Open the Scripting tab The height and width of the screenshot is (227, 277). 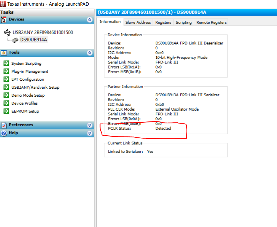pyautogui.click(x=183, y=22)
